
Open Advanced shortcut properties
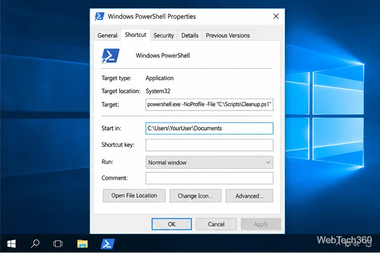(x=249, y=196)
